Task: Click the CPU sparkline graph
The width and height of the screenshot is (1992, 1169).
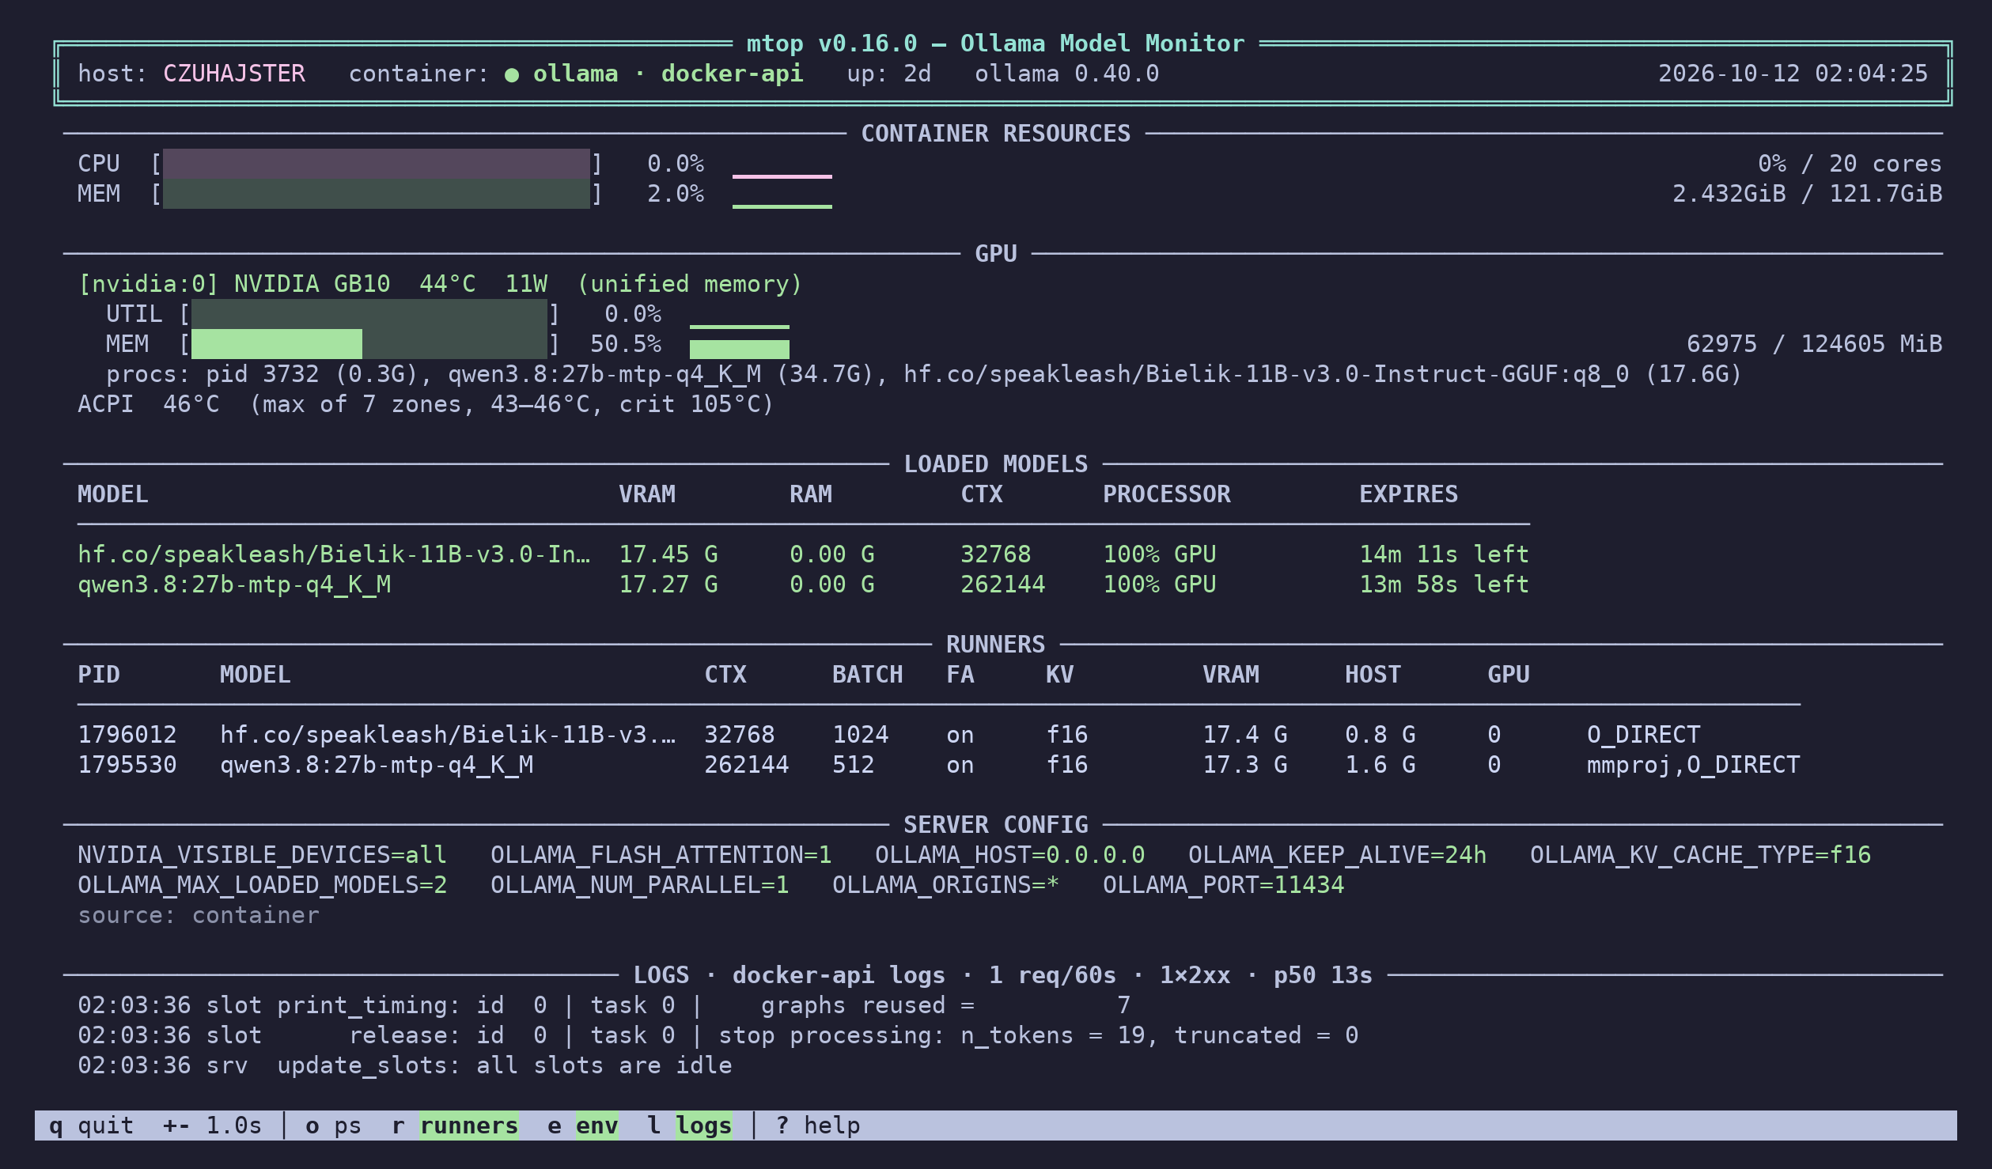Action: pyautogui.click(x=782, y=176)
